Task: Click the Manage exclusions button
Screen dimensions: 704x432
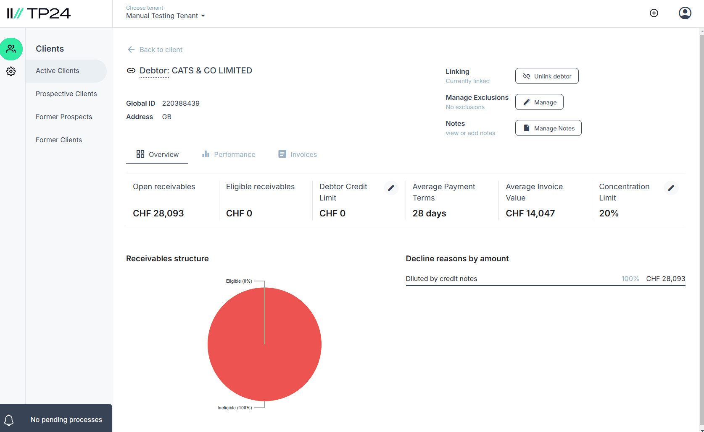Action: (x=539, y=102)
